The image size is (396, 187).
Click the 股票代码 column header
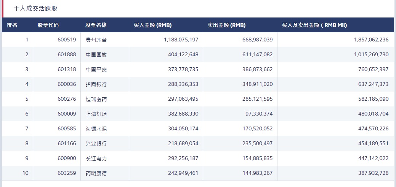(48, 25)
